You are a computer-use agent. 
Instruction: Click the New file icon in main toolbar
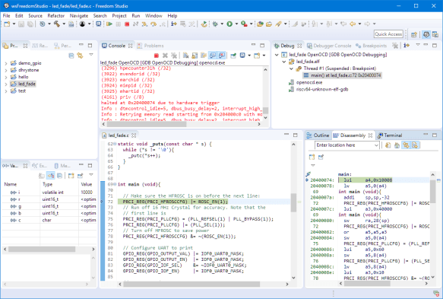coord(7,24)
